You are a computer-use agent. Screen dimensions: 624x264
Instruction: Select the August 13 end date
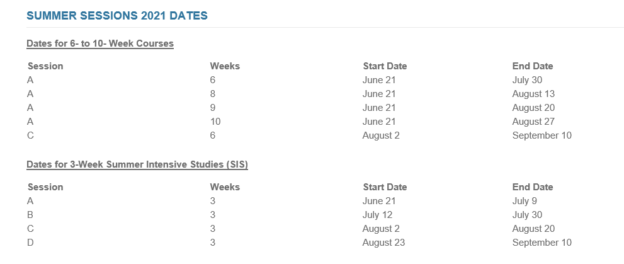pos(533,94)
